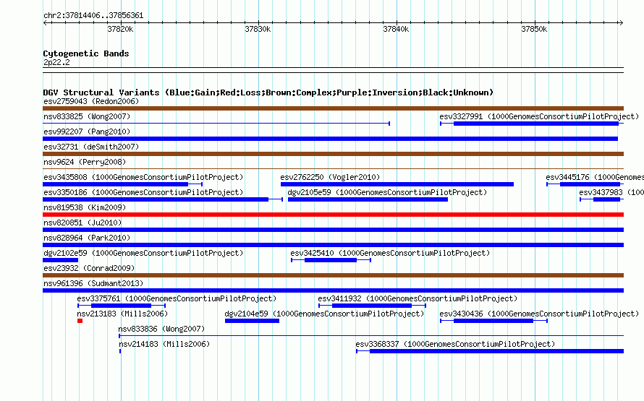The height and width of the screenshot is (401, 644).
Task: Select the brown esv2759043 variant bar
Action: click(x=333, y=108)
